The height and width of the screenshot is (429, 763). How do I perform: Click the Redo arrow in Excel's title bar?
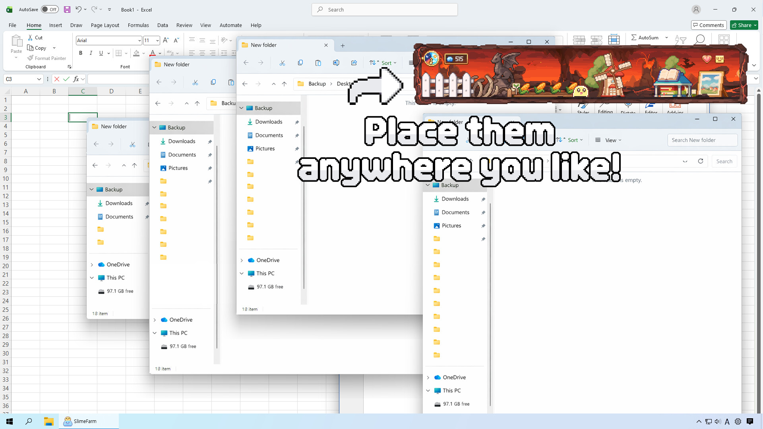[x=94, y=10]
